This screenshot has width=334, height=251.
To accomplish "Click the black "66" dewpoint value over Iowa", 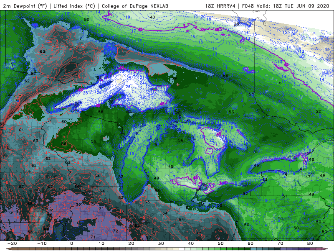I will (x=77, y=187).
